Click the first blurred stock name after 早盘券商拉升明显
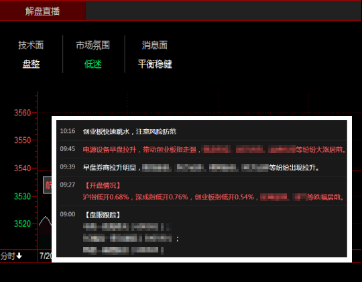Image resolution: width=362 pixels, height=282 pixels. pos(156,168)
